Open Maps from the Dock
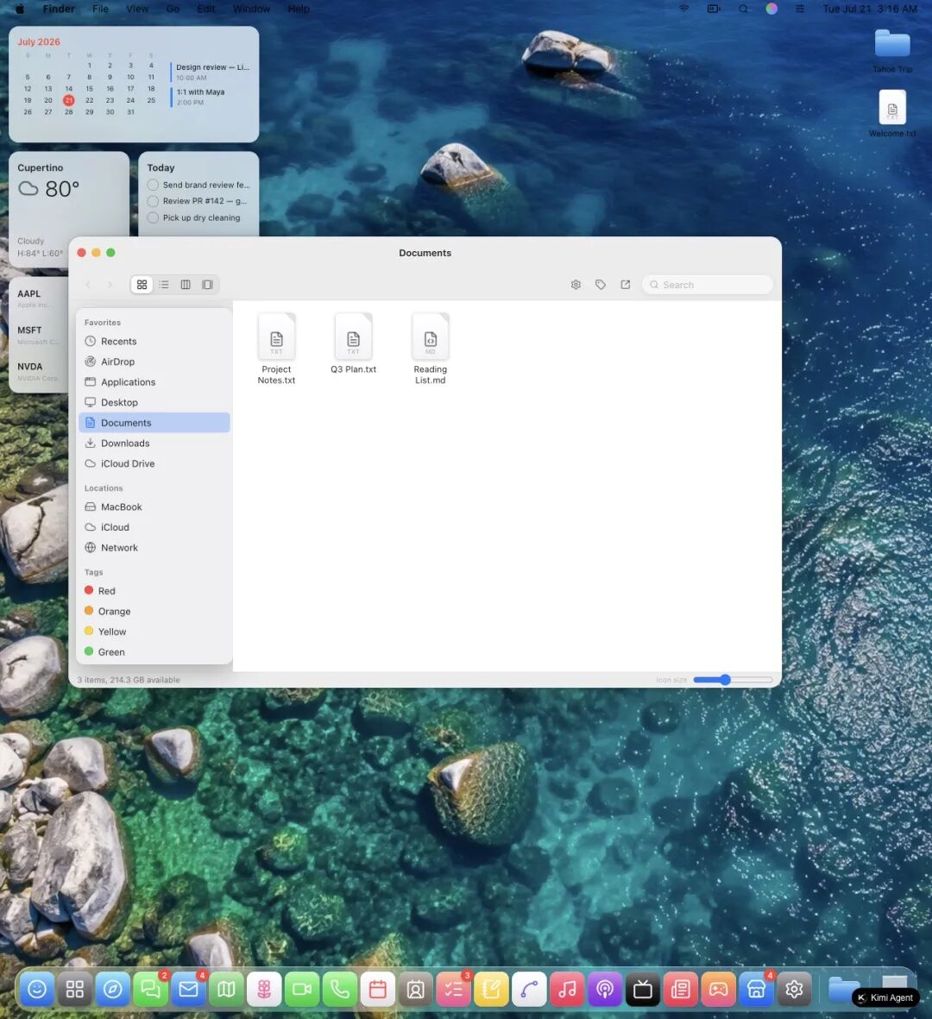932x1019 pixels. (226, 989)
